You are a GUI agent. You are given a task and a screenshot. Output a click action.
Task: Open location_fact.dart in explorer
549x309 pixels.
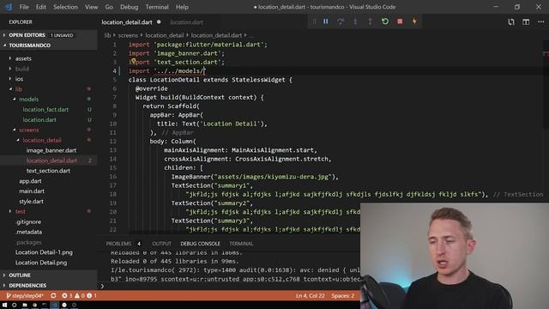pos(45,109)
